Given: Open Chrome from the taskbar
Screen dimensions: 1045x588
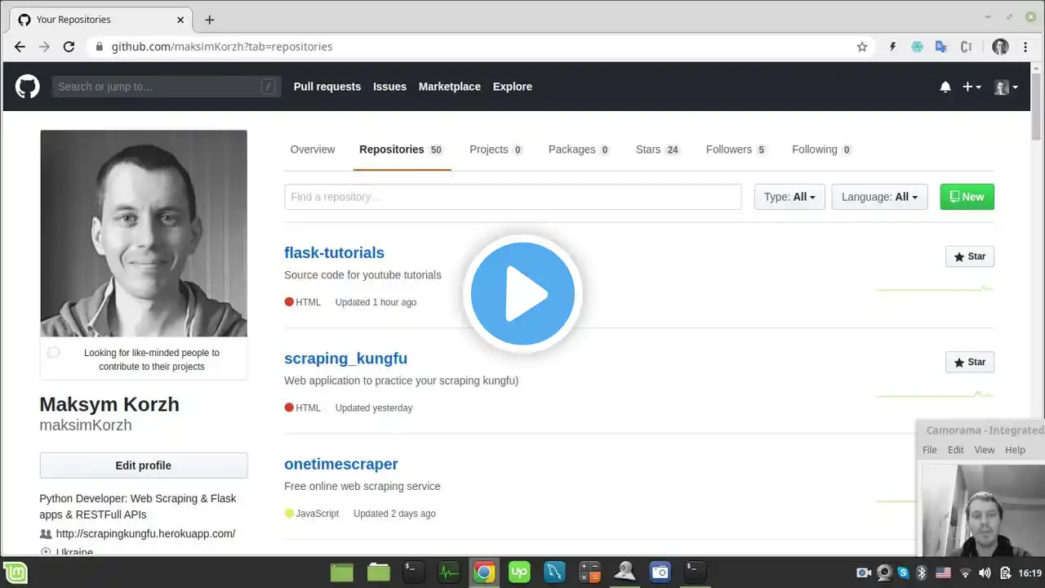Looking at the screenshot, I should (484, 572).
